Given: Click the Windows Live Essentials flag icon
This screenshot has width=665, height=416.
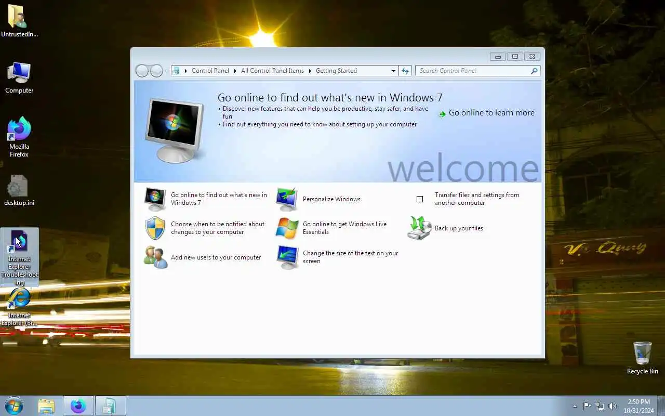Looking at the screenshot, I should point(287,228).
